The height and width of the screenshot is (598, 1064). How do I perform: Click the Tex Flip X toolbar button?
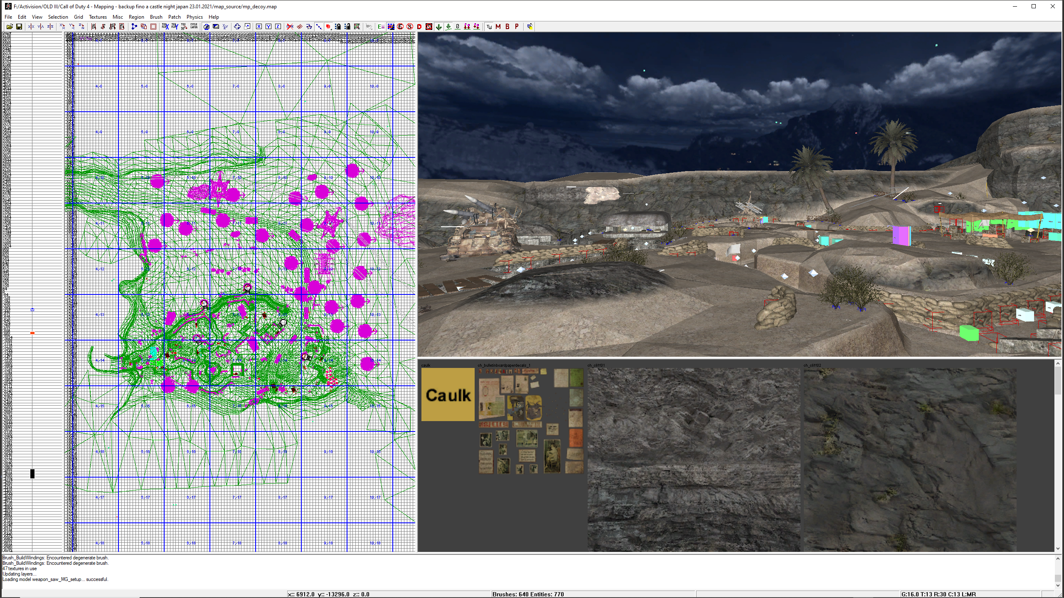165,27
